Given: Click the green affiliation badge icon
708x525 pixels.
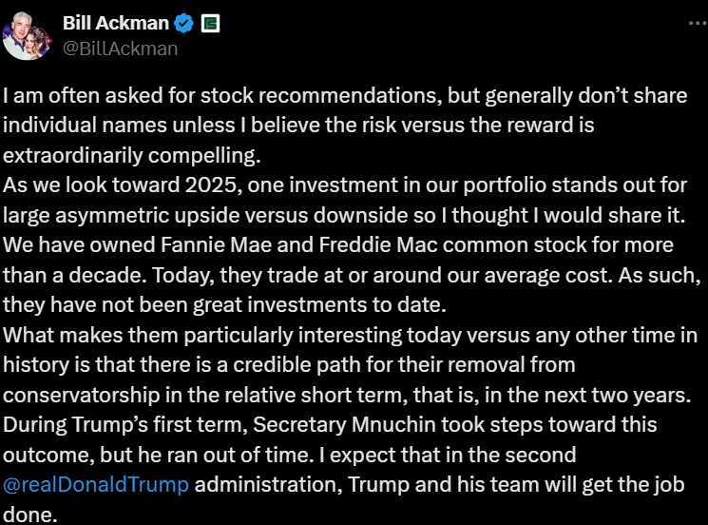Looking at the screenshot, I should [210, 24].
